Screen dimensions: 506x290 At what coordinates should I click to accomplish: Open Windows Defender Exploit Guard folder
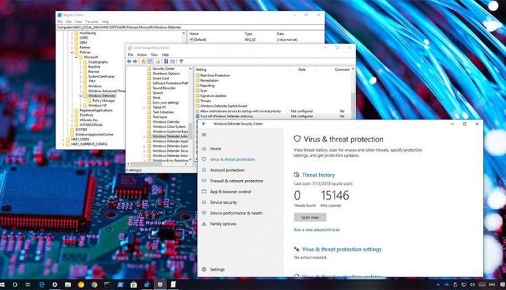pyautogui.click(x=223, y=106)
